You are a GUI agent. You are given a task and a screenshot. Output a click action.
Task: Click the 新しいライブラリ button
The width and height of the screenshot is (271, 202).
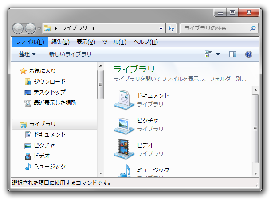(70, 54)
